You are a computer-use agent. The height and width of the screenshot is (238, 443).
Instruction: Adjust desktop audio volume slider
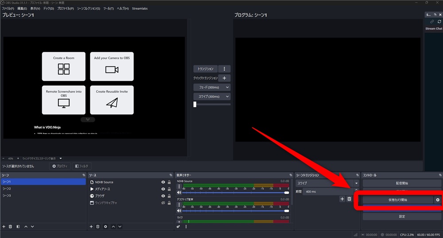[x=236, y=211]
